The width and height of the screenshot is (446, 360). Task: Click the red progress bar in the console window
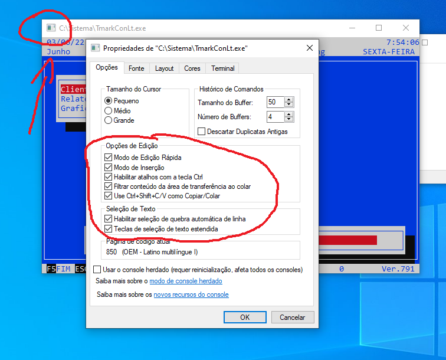(x=347, y=240)
